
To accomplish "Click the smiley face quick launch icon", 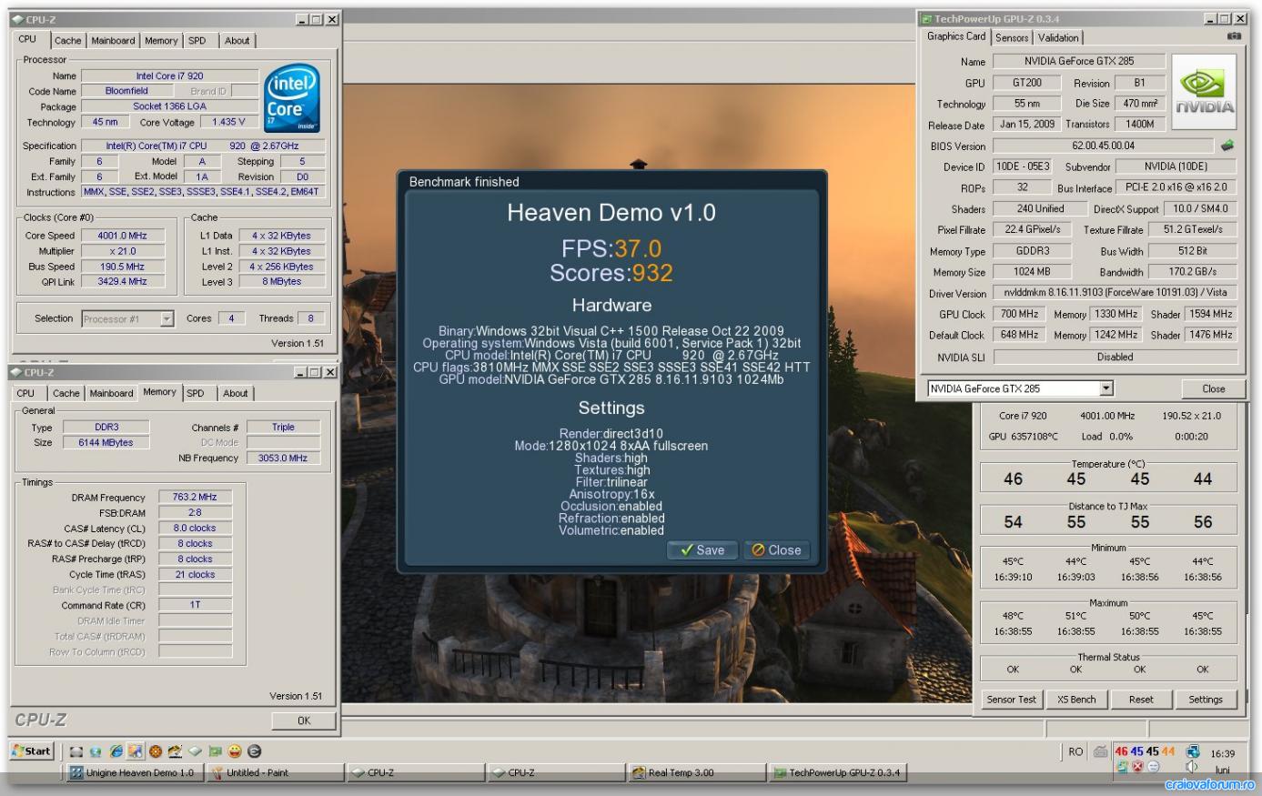I will click(235, 751).
